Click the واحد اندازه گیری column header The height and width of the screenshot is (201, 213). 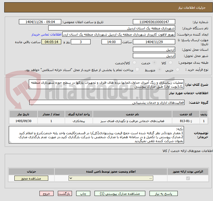[79, 114]
